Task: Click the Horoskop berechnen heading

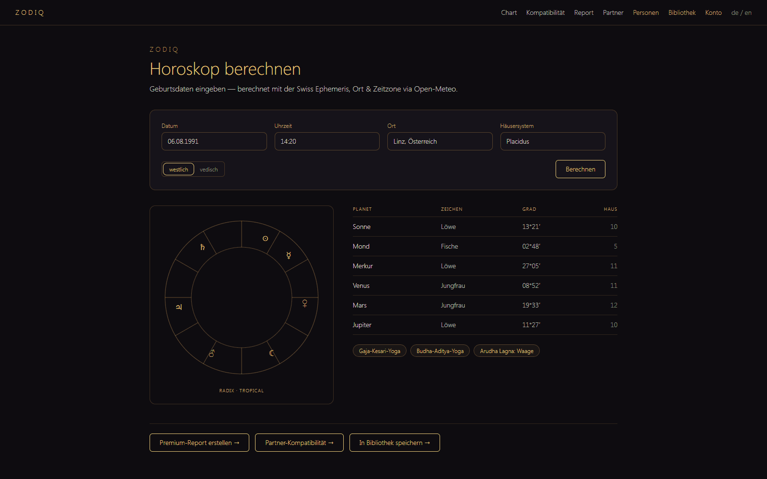Action: (x=225, y=69)
